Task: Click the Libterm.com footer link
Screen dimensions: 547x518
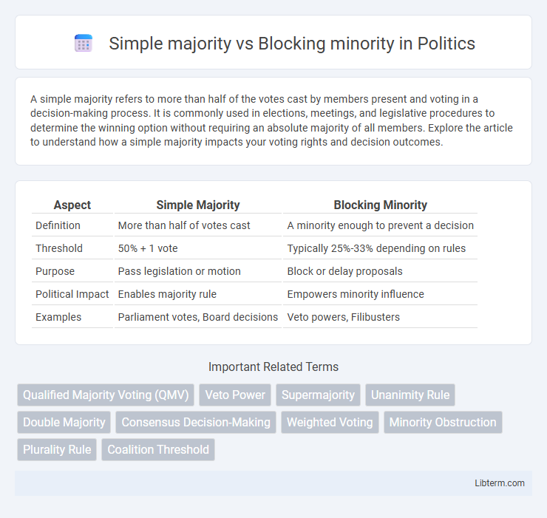Action: [500, 483]
